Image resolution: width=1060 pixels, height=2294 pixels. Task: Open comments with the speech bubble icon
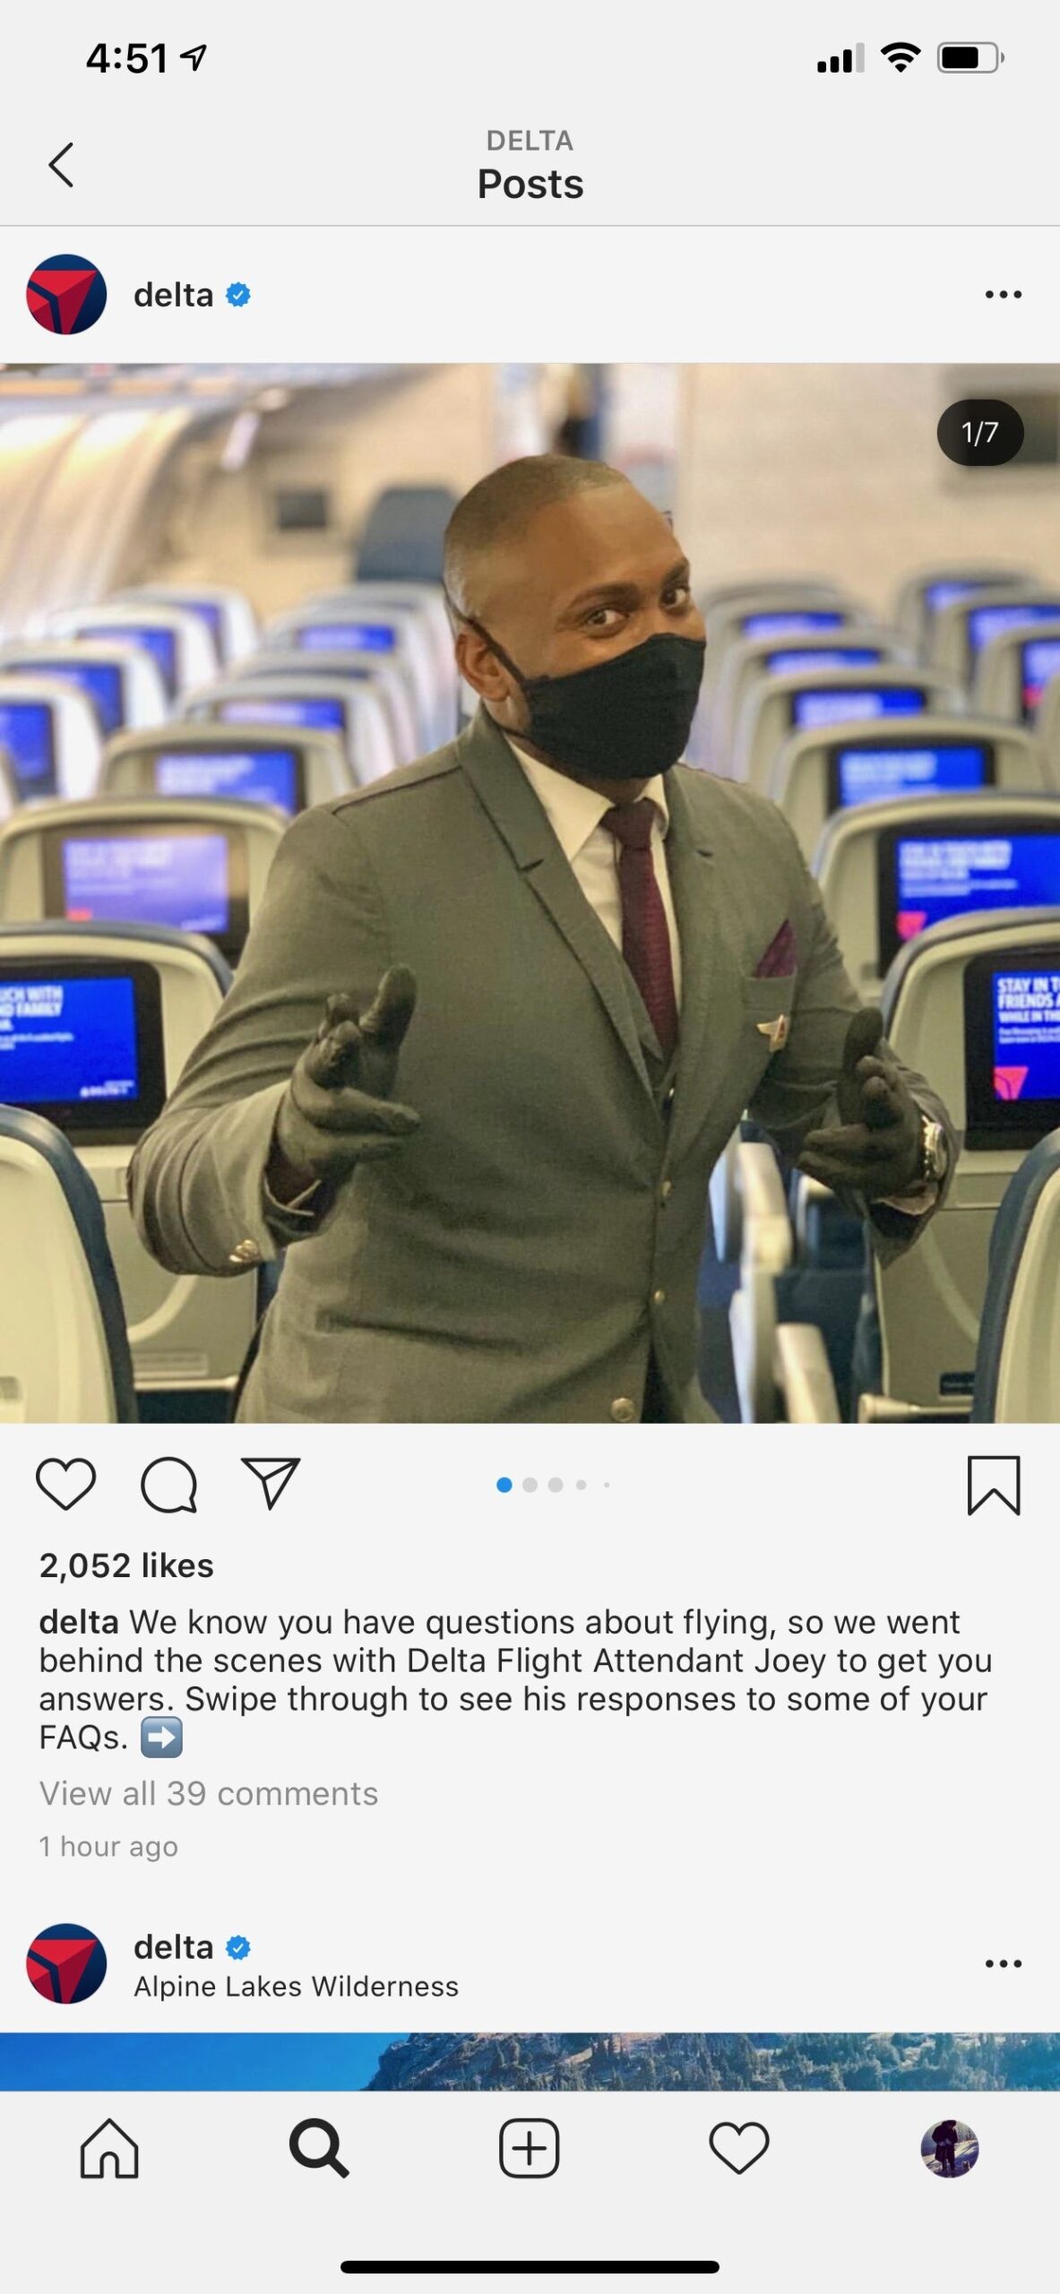(168, 1485)
